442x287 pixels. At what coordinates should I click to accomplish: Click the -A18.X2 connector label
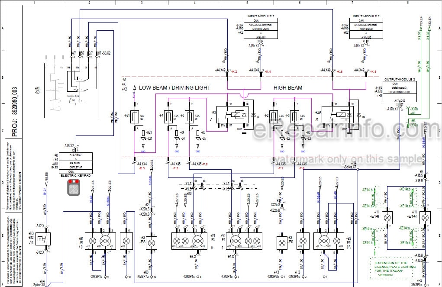pyautogui.click(x=69, y=146)
